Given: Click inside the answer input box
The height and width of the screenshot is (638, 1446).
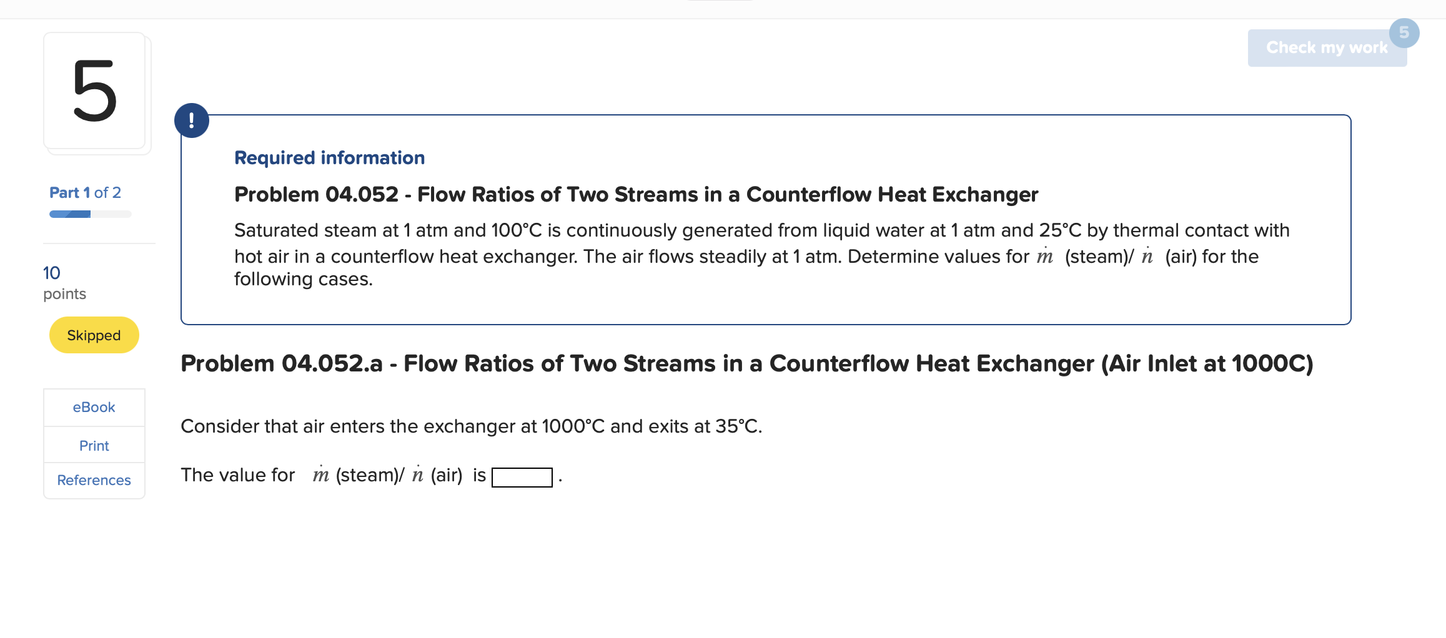Looking at the screenshot, I should pyautogui.click(x=522, y=478).
